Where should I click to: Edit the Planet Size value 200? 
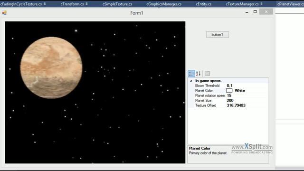pyautogui.click(x=230, y=100)
